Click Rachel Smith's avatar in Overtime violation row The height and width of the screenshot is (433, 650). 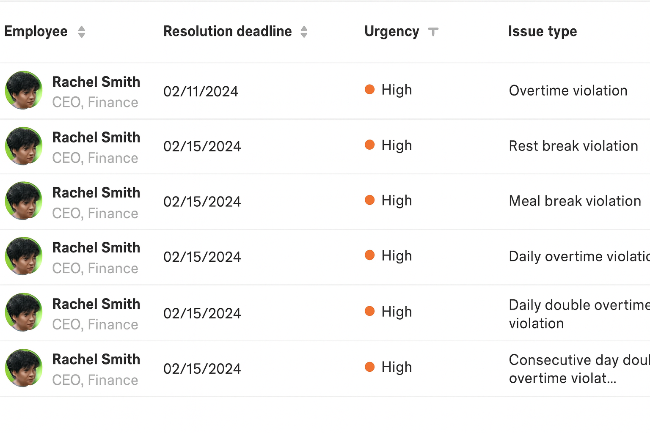tap(24, 90)
